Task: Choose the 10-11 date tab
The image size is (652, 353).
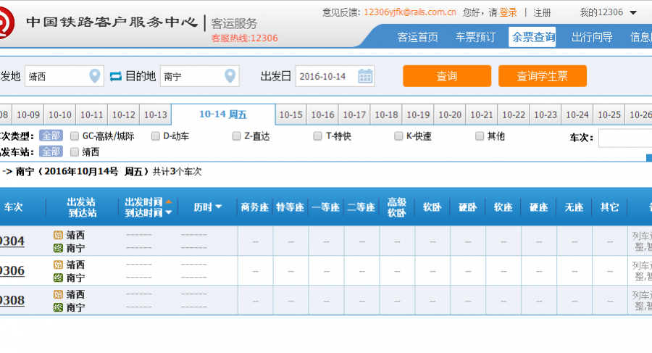Action: (92, 115)
